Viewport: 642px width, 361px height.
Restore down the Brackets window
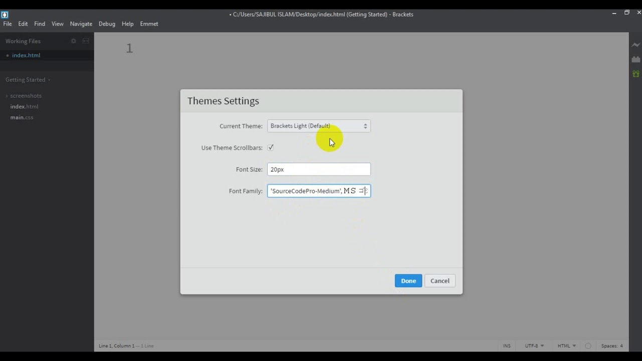627,13
